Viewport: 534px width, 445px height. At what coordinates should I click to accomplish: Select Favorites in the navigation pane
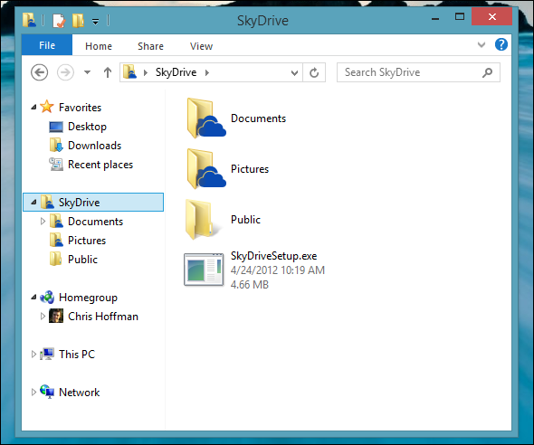click(x=80, y=108)
